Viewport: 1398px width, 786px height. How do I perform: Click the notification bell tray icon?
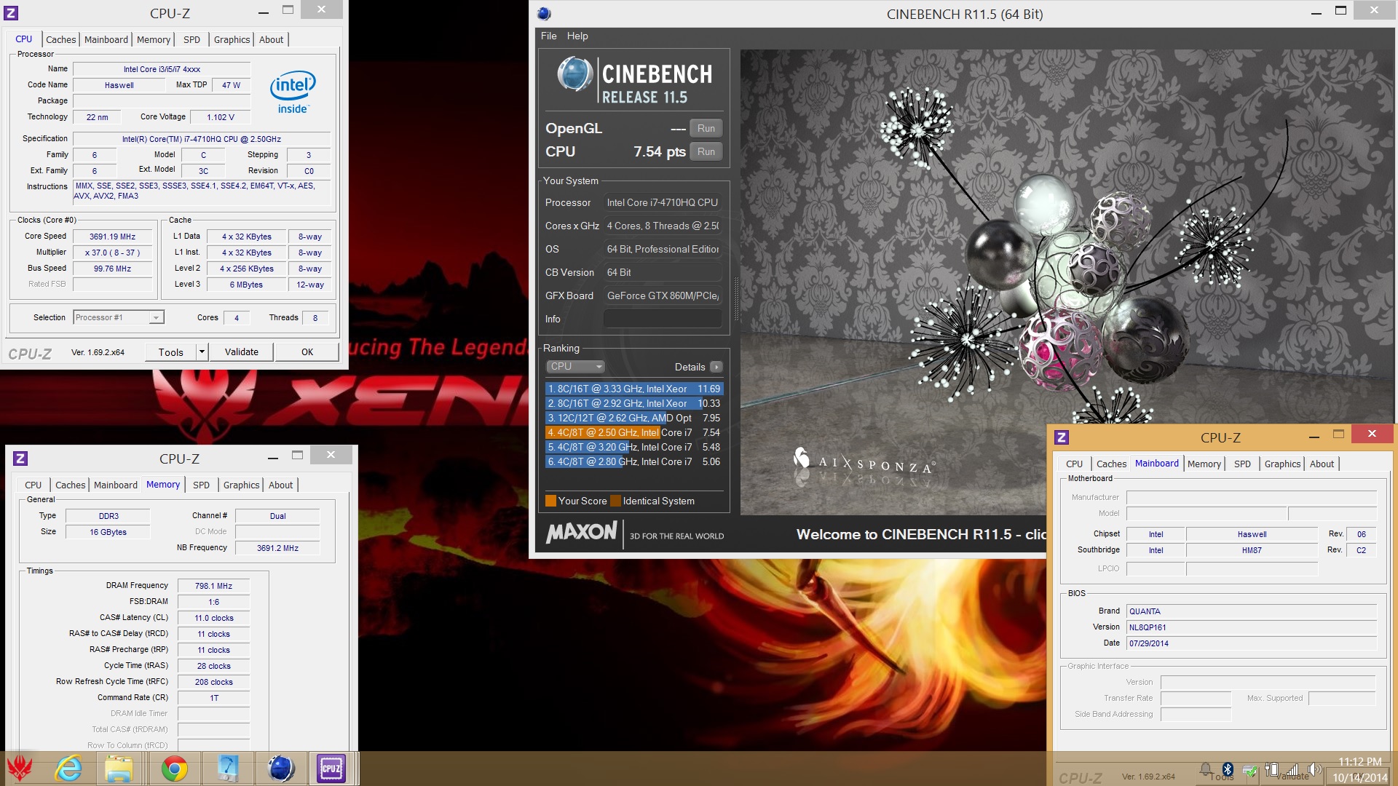(x=1207, y=769)
